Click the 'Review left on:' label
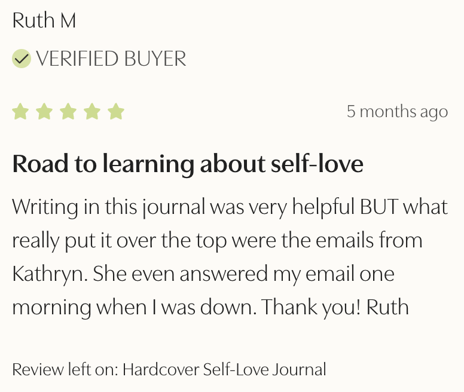 [x=65, y=369]
